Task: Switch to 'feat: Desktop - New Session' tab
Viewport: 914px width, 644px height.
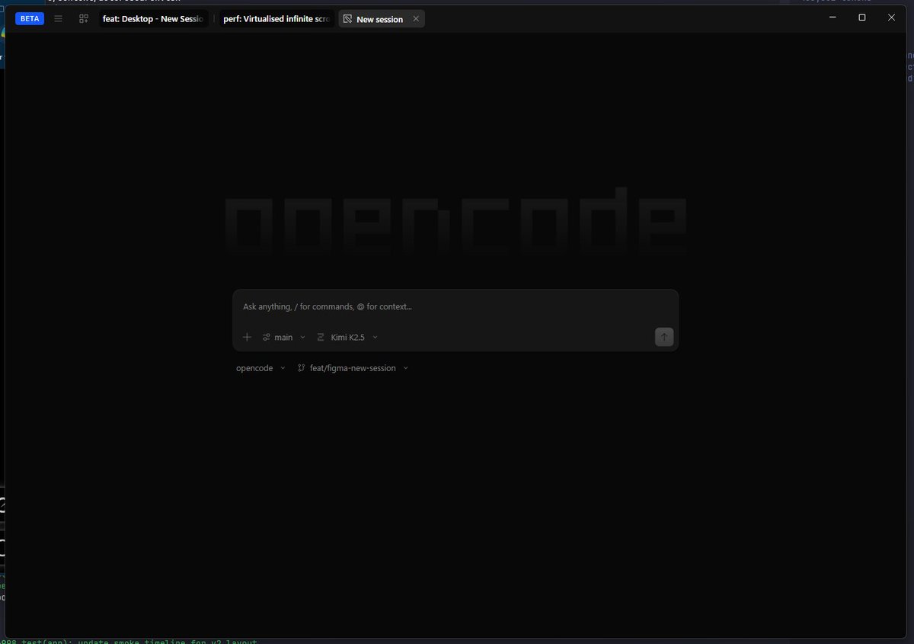Action: 153,19
